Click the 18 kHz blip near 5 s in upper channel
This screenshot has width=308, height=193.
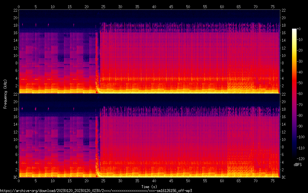(36, 25)
